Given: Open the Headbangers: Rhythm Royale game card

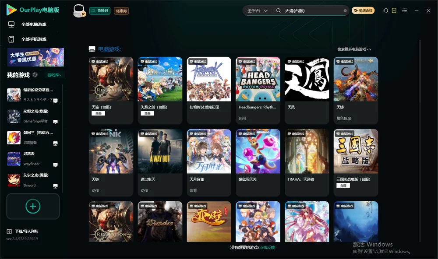Looking at the screenshot, I should coord(258,91).
